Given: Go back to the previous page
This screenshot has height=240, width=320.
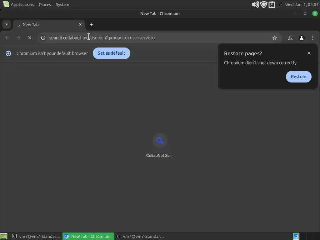Looking at the screenshot, I should (x=7, y=38).
